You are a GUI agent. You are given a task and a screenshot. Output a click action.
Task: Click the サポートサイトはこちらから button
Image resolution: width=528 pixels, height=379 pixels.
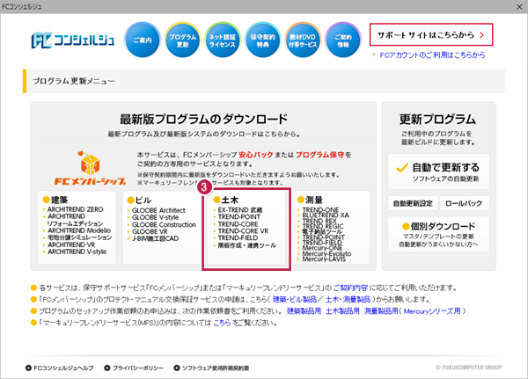point(431,34)
